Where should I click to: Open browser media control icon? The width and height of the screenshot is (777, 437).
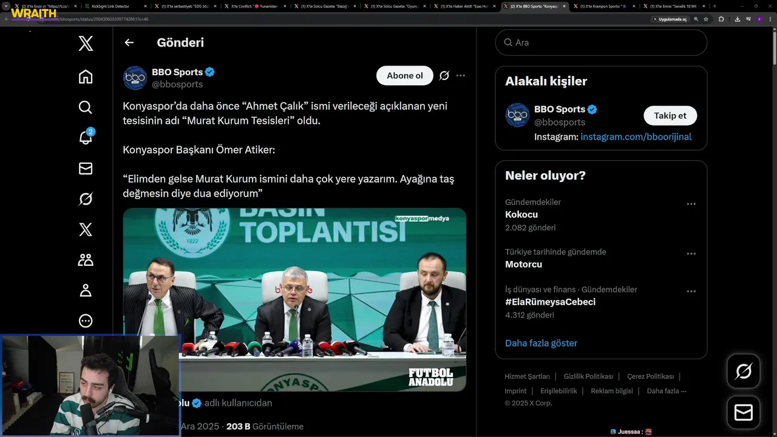point(748,19)
